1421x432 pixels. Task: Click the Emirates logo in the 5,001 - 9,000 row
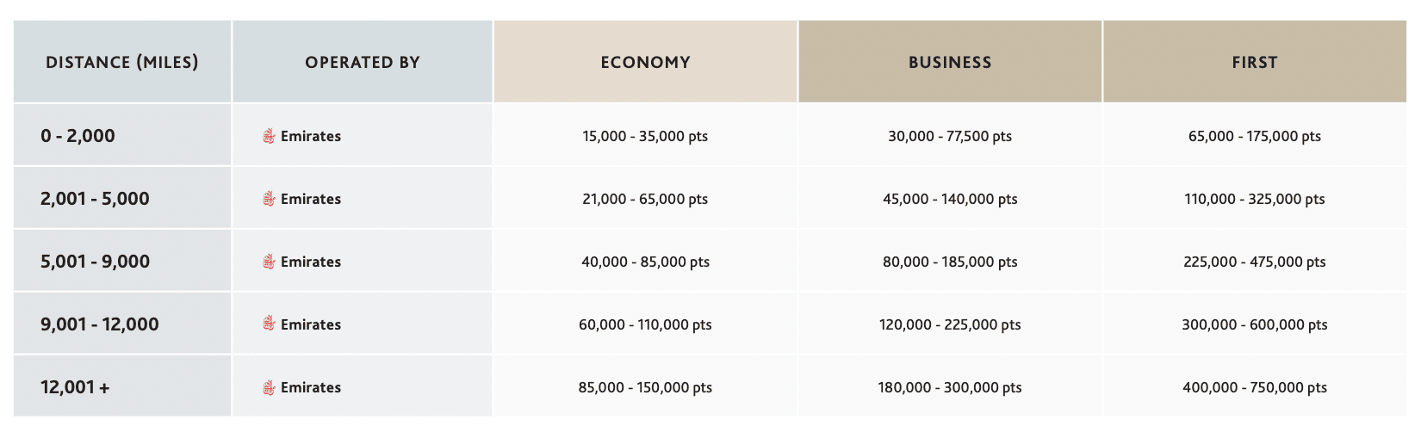pyautogui.click(x=269, y=262)
